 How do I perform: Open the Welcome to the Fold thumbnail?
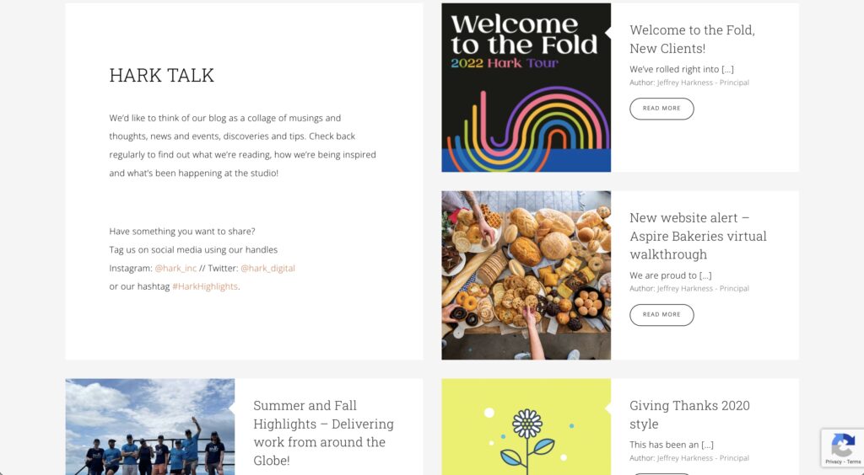(526, 88)
